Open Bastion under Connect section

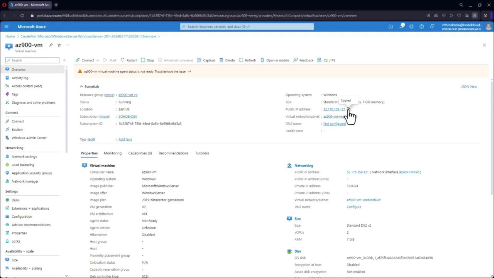(x=17, y=130)
